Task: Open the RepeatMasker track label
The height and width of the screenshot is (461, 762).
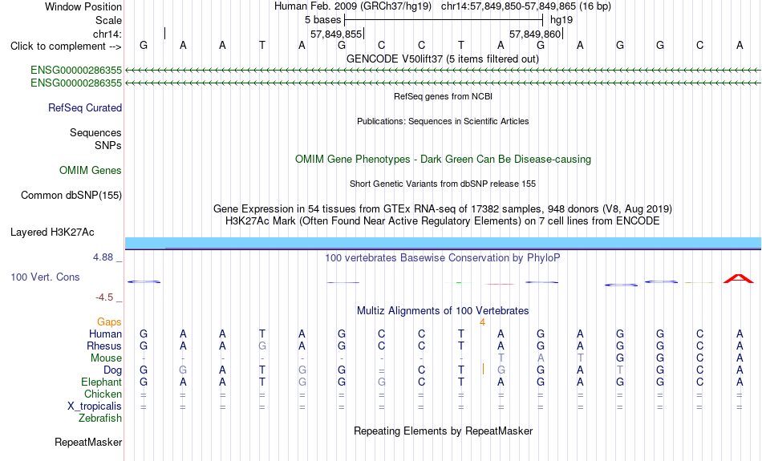Action: point(88,442)
